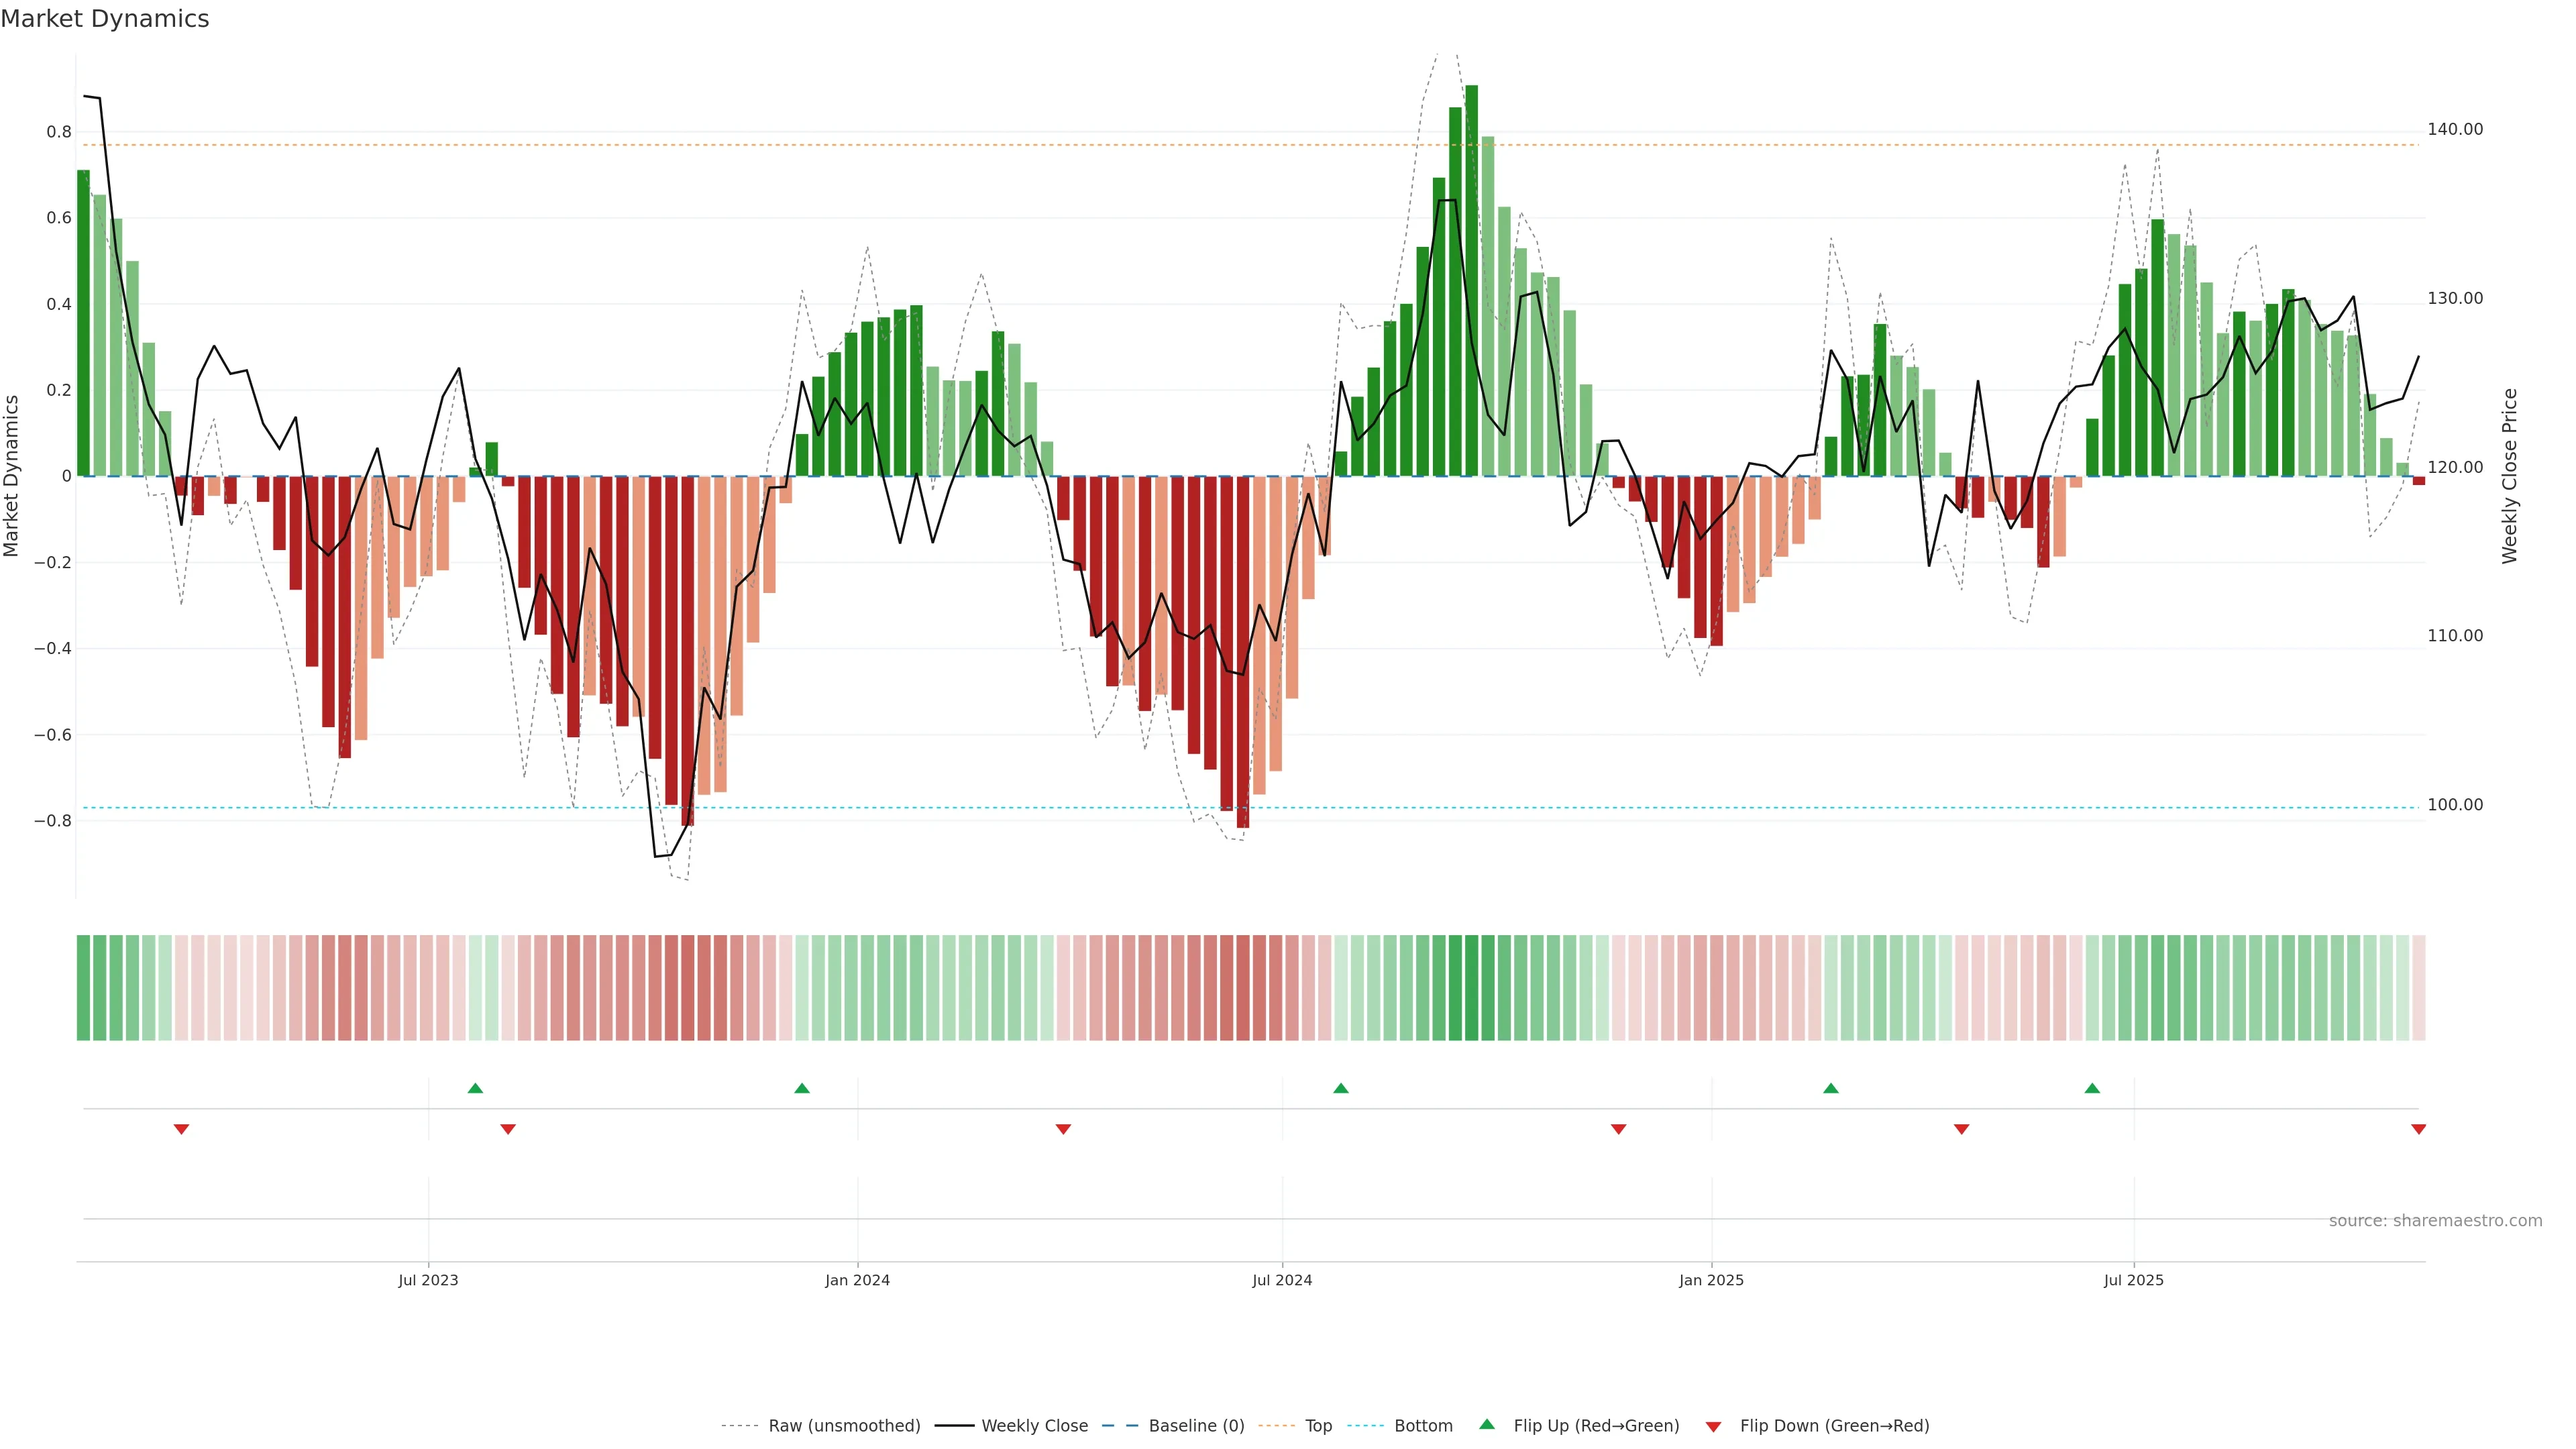Screen dimensions: 2576x1449
Task: Click the green flip-up marker right after Jul 2024
Action: 1341,1088
